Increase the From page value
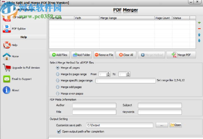 [x=108, y=73]
